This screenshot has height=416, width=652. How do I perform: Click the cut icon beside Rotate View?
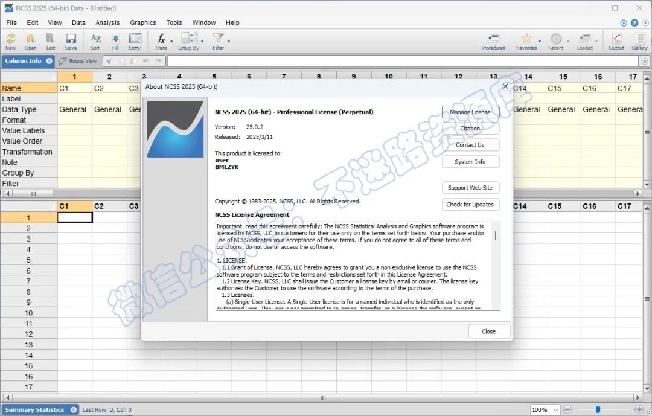[x=109, y=61]
